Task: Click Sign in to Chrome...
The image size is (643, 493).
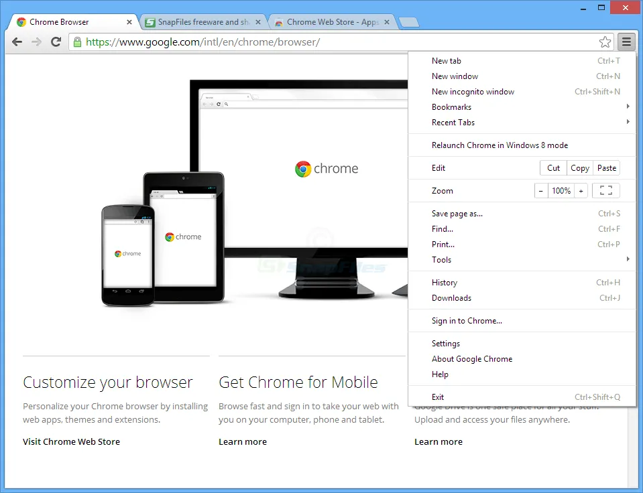Action: [x=522, y=321]
